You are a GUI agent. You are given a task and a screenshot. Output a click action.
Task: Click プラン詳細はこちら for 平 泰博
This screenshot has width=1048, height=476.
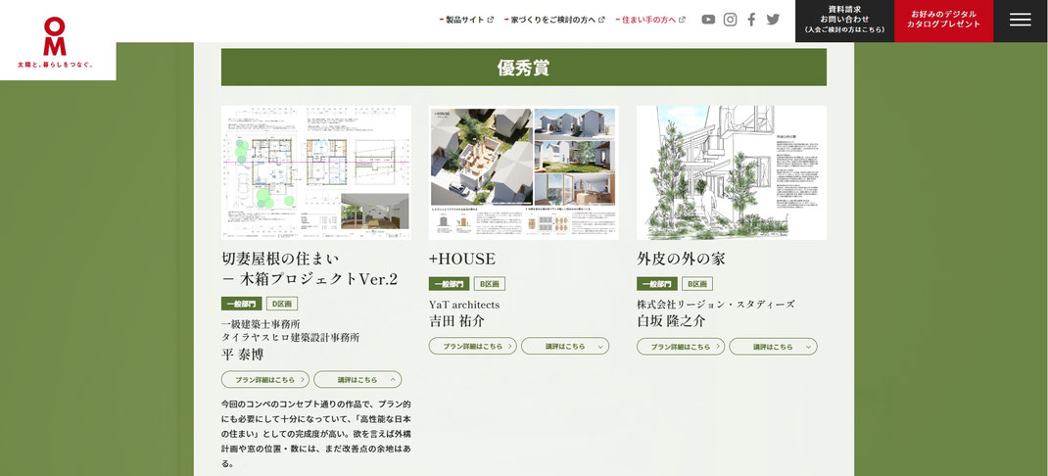coord(265,380)
